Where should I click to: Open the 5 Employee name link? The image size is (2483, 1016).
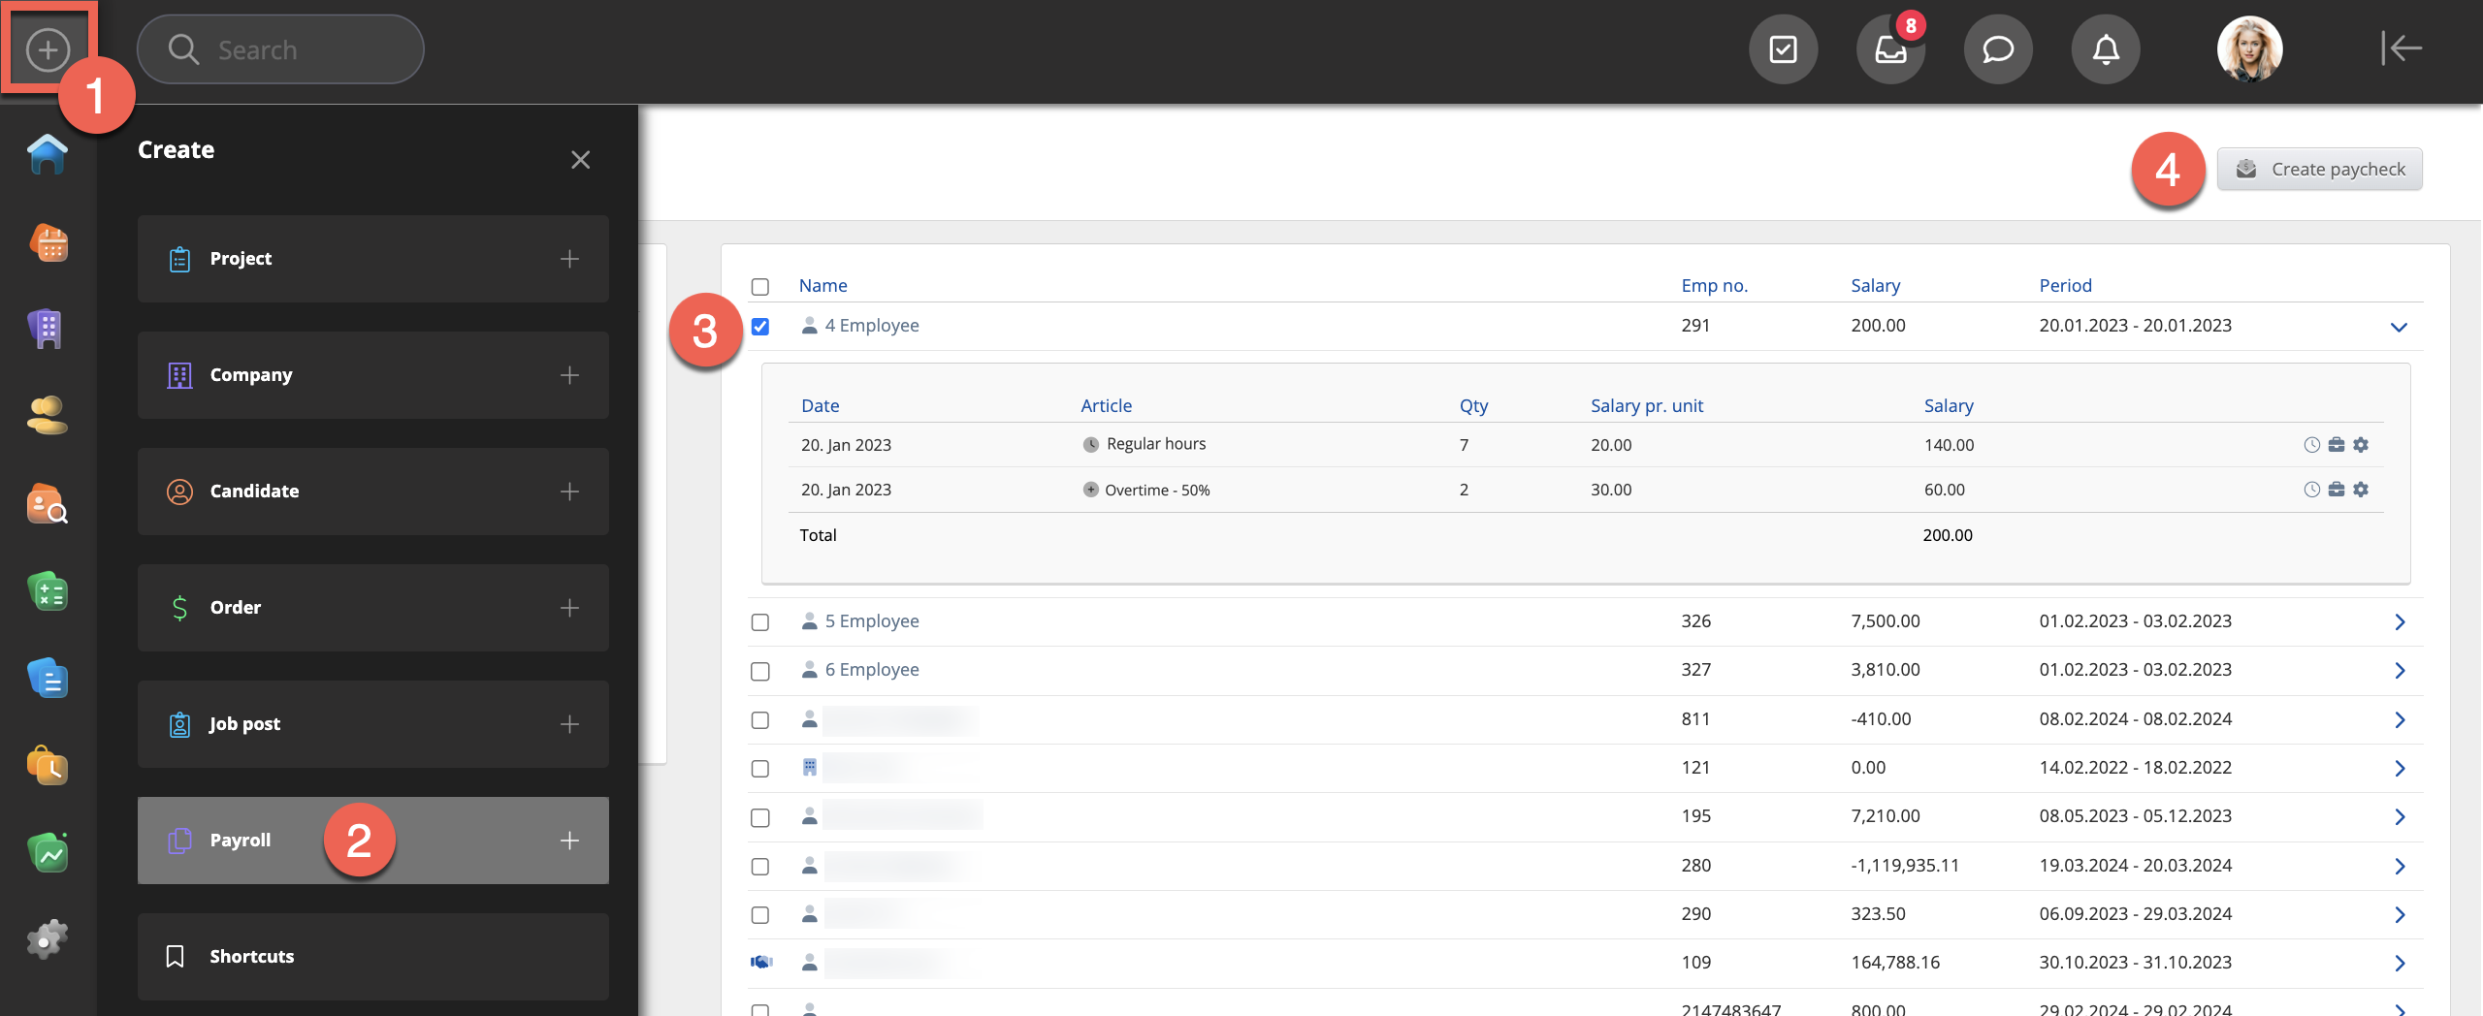click(871, 621)
